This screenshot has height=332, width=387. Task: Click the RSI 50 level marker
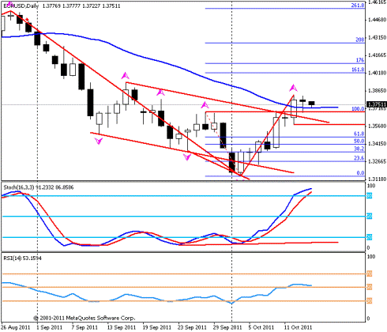click(x=370, y=287)
